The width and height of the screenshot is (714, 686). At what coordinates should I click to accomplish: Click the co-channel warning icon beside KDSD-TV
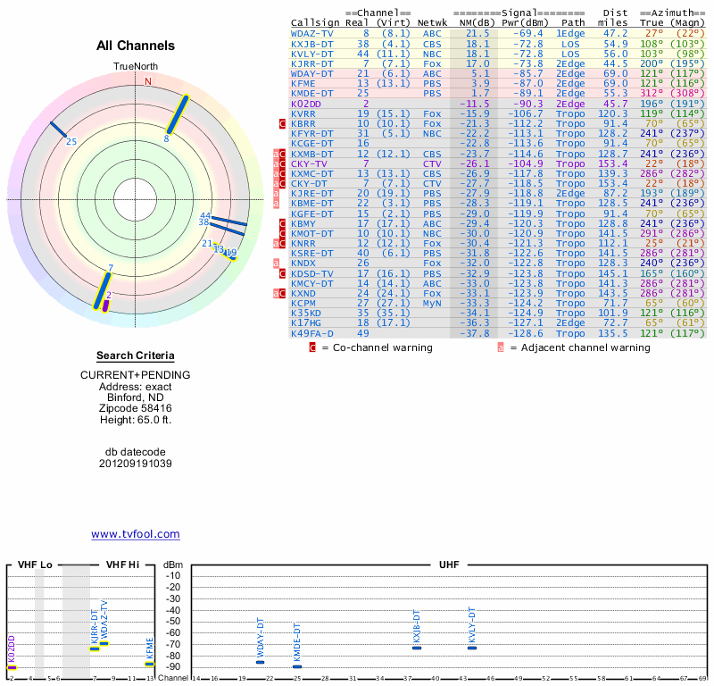pyautogui.click(x=284, y=273)
